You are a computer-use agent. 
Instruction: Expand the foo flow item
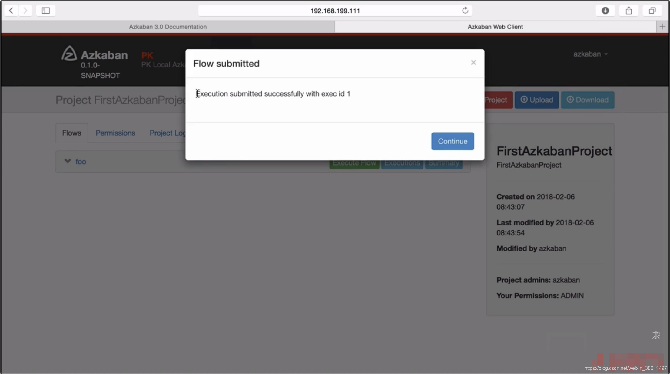(x=68, y=161)
